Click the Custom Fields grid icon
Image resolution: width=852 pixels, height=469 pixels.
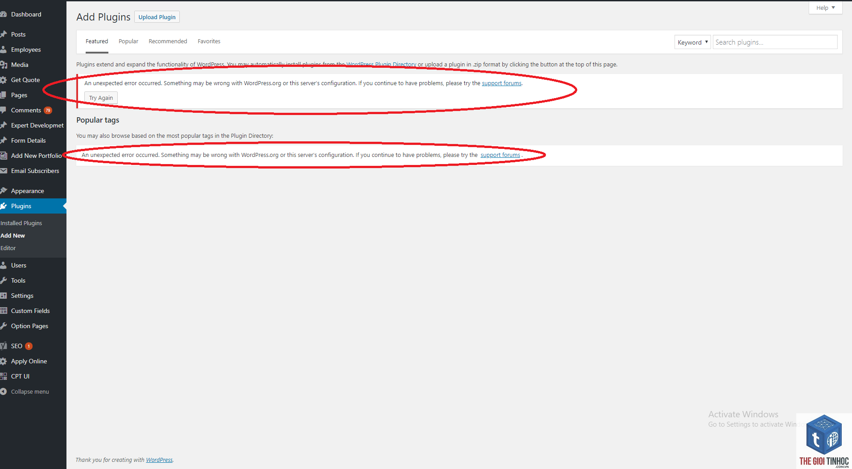point(3,311)
